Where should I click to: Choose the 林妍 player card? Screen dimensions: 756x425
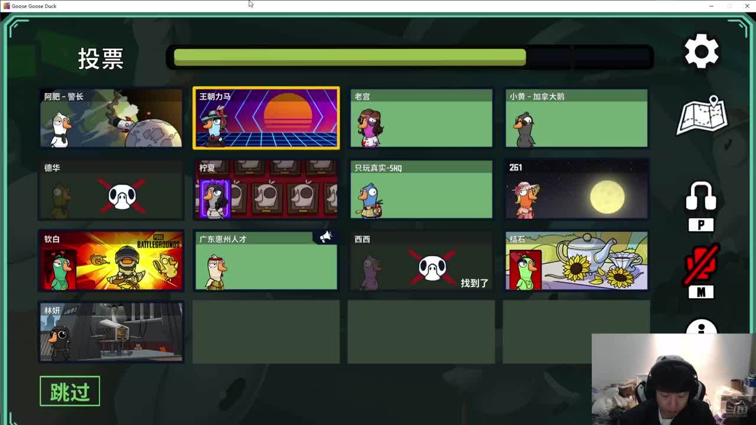[111, 332]
